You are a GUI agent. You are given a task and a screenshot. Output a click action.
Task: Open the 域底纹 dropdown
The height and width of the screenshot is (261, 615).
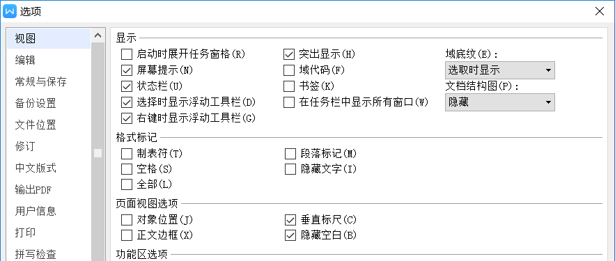tap(500, 70)
